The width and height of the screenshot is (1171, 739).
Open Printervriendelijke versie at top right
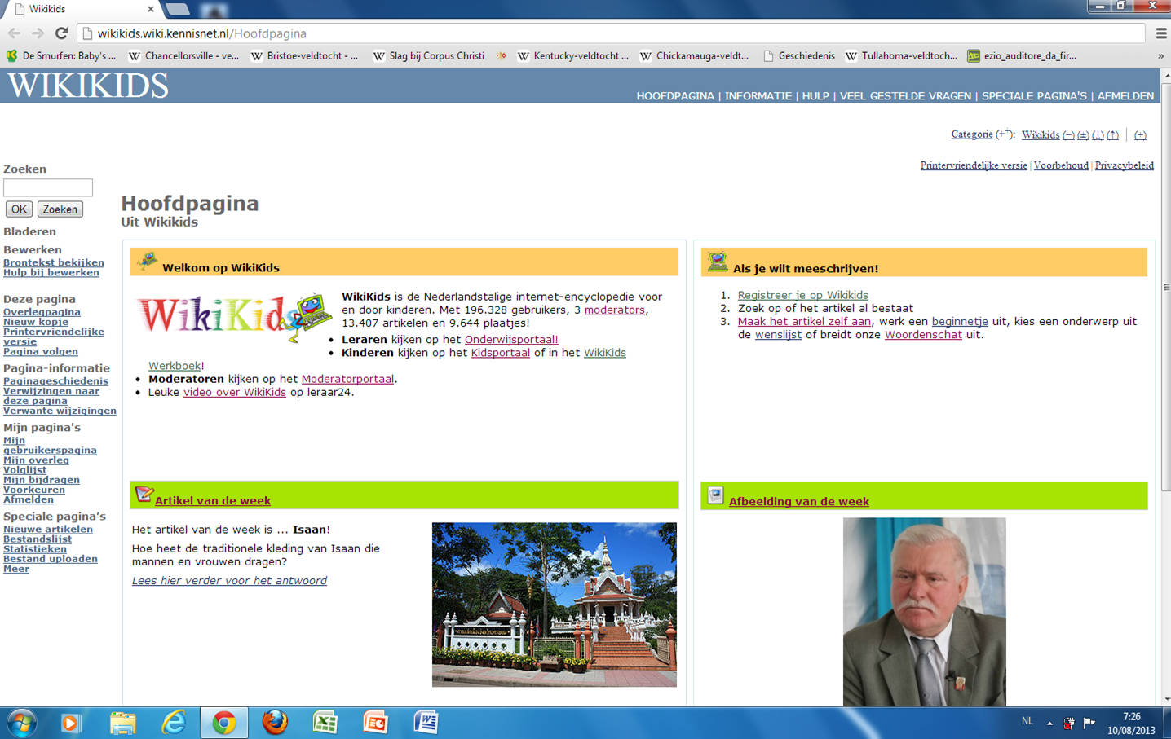point(974,165)
